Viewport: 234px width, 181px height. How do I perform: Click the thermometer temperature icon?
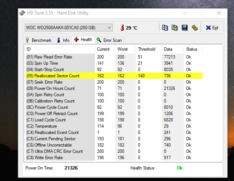pyautogui.click(x=122, y=28)
